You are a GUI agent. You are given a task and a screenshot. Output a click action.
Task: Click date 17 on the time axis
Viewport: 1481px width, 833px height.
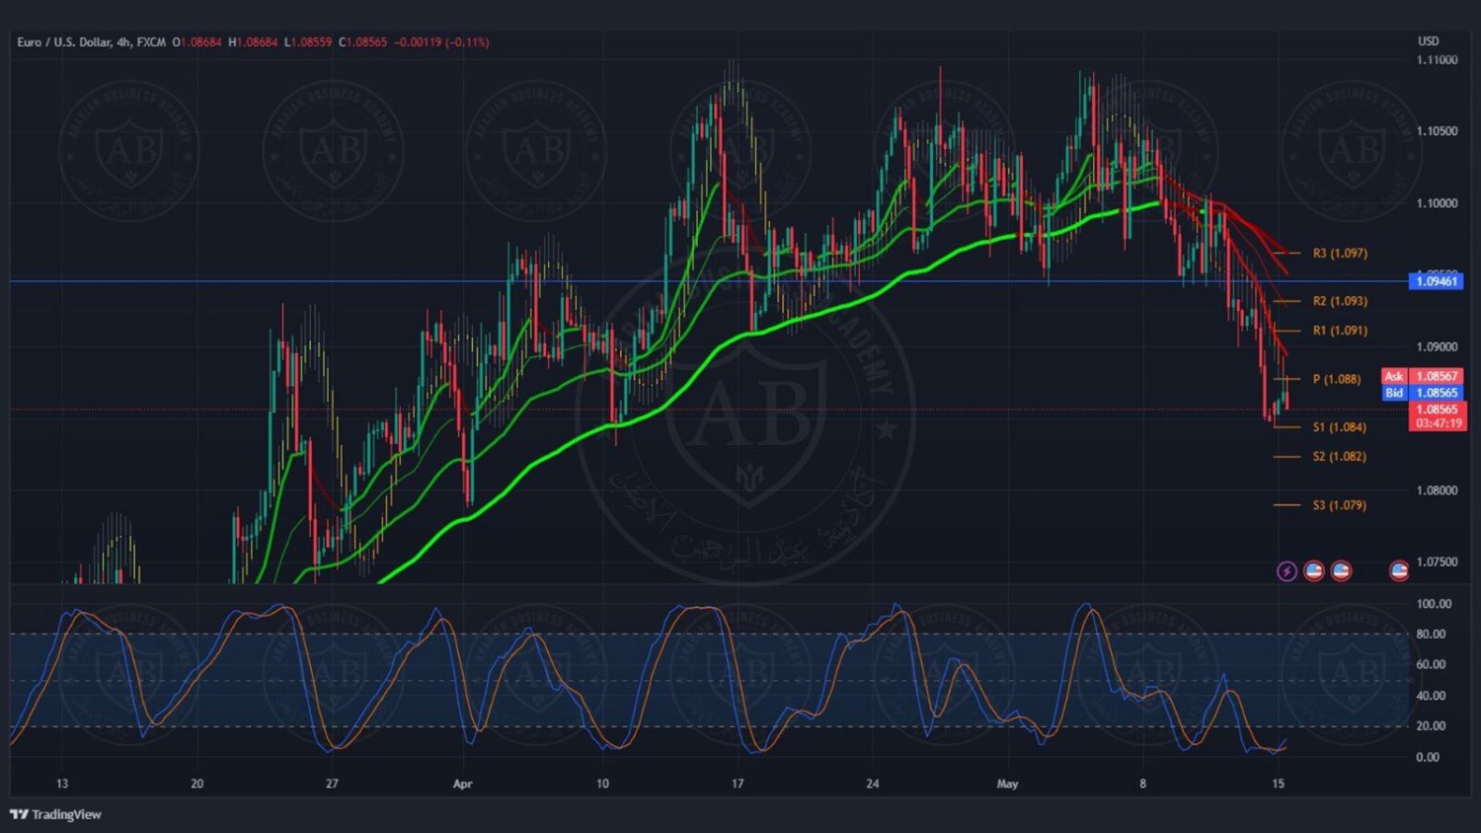738,784
